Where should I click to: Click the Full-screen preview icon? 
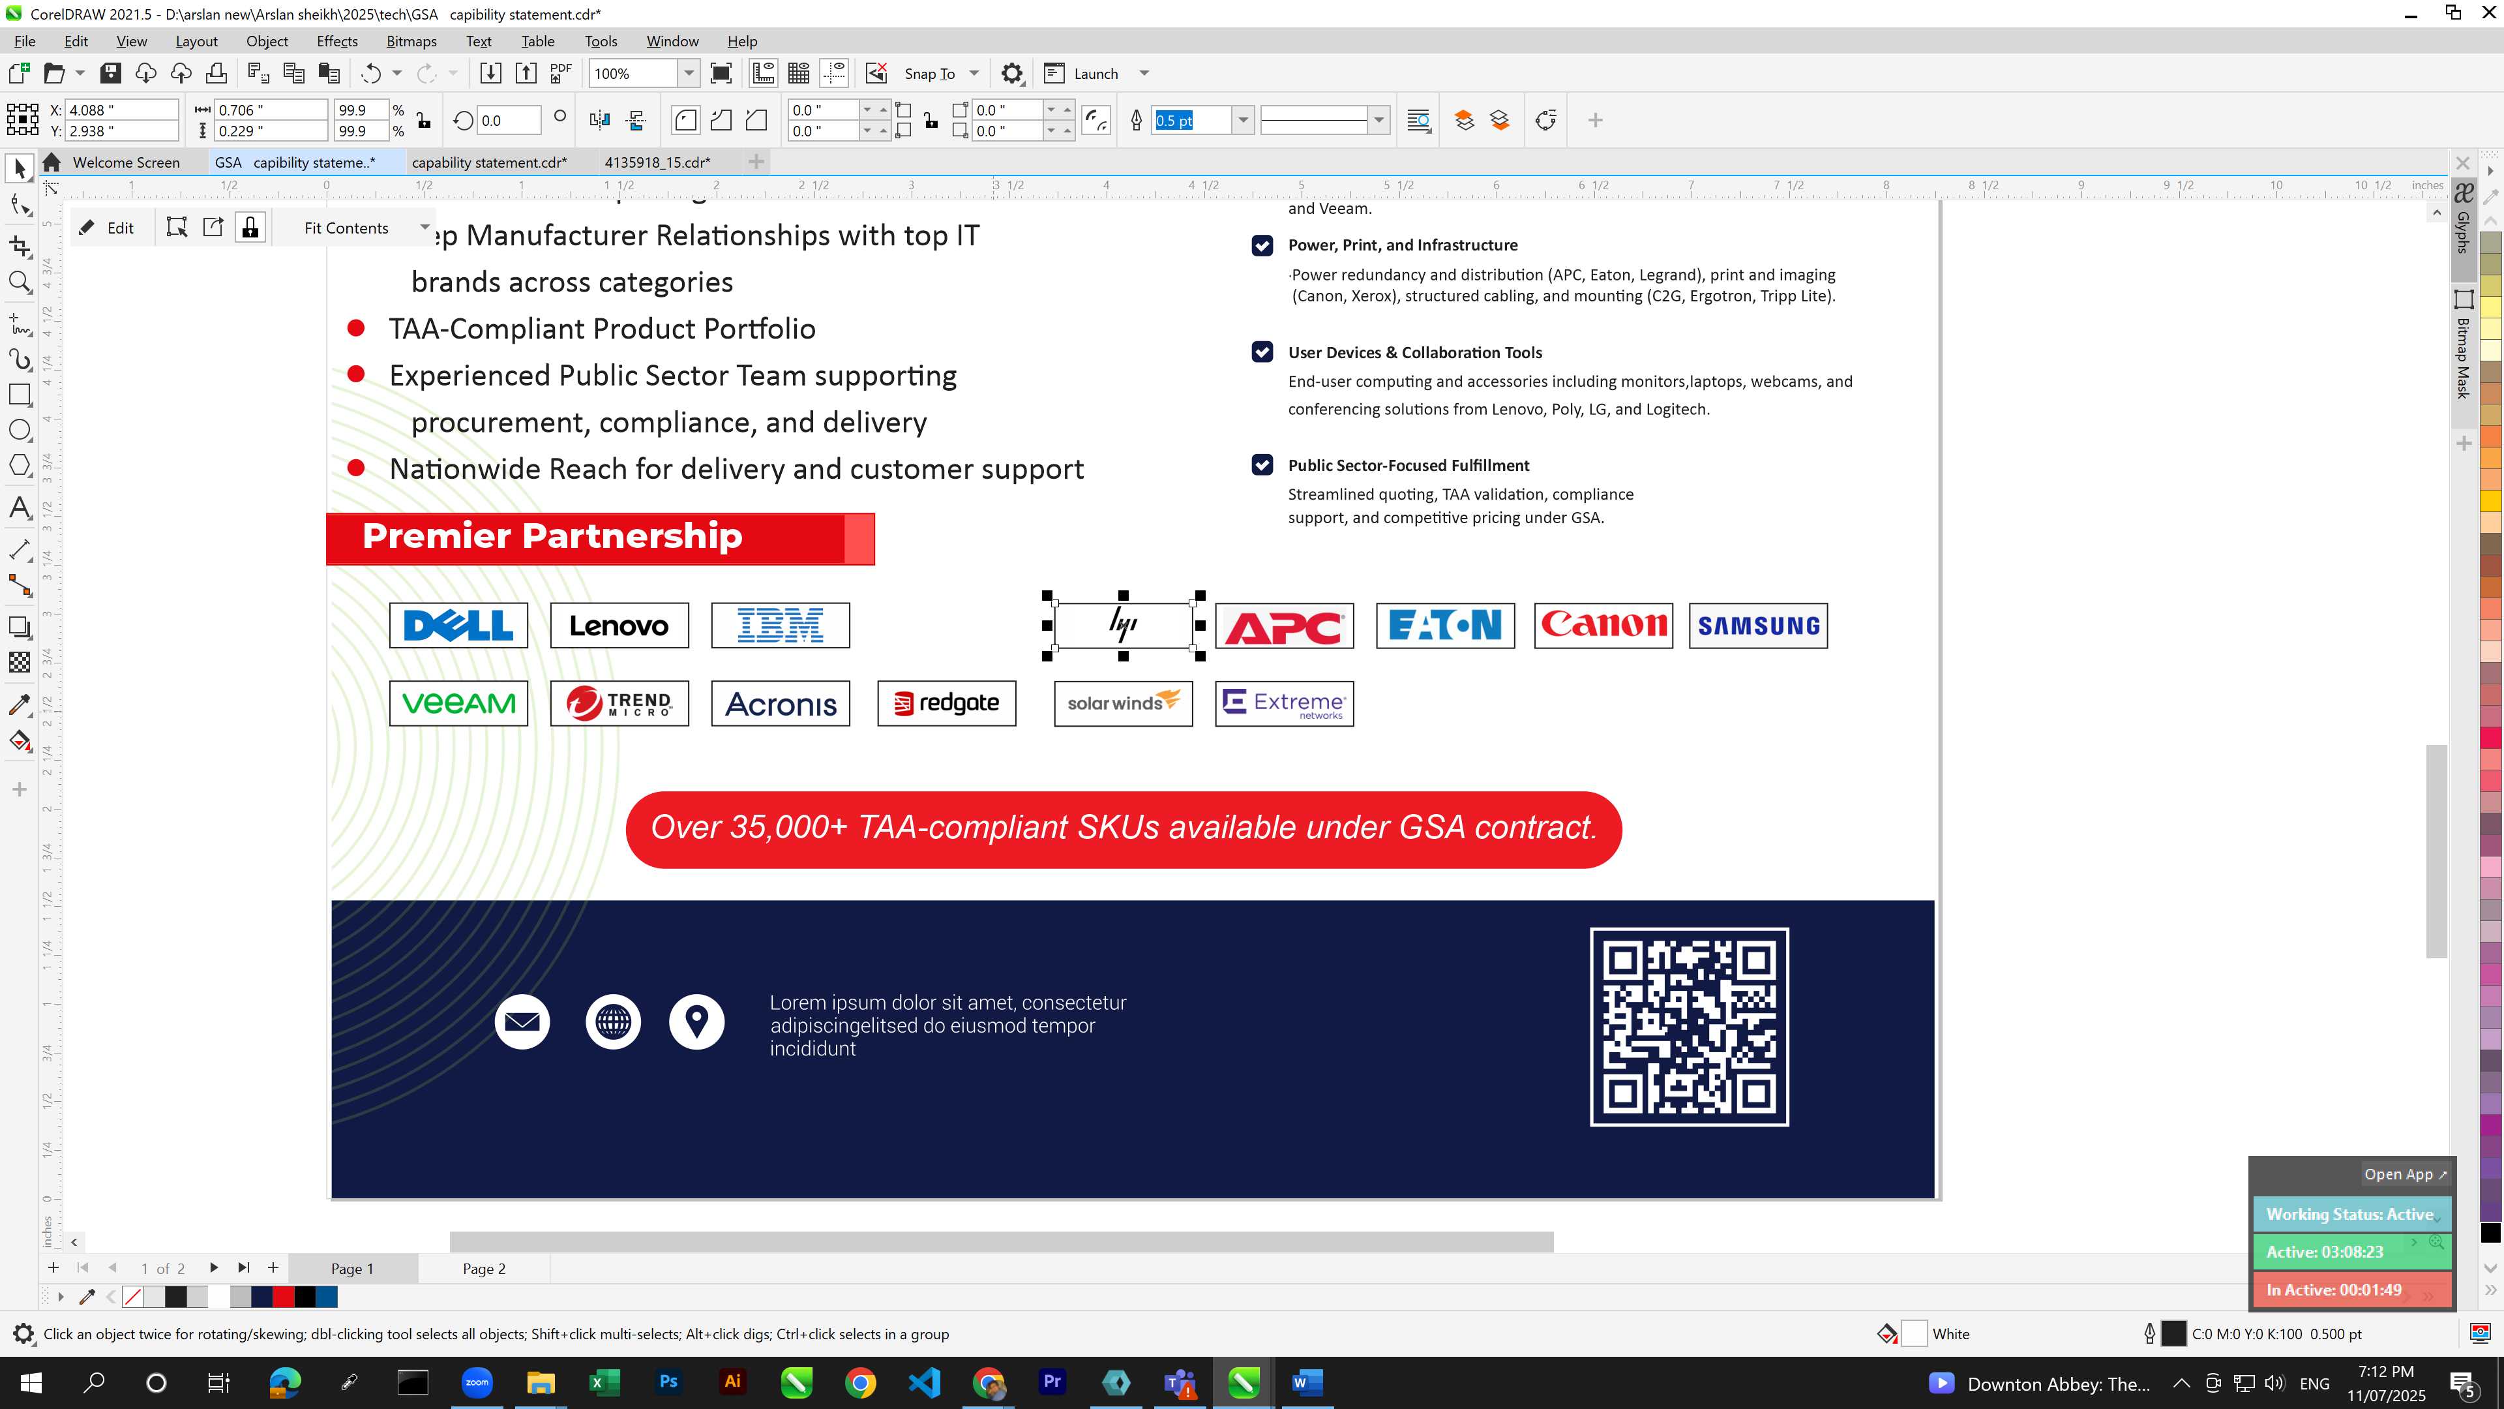721,73
